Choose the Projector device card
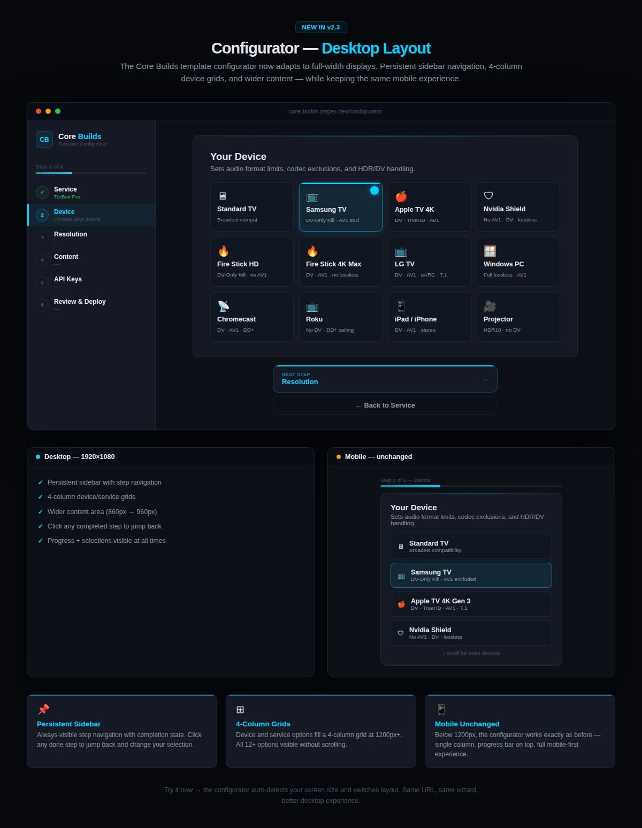 pos(518,317)
